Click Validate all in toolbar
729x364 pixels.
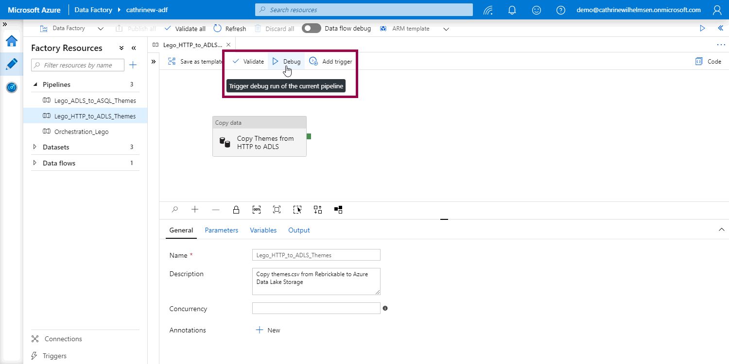click(185, 29)
